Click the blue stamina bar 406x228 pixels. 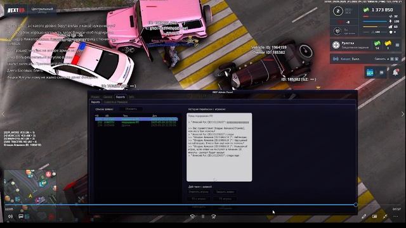(x=375, y=22)
